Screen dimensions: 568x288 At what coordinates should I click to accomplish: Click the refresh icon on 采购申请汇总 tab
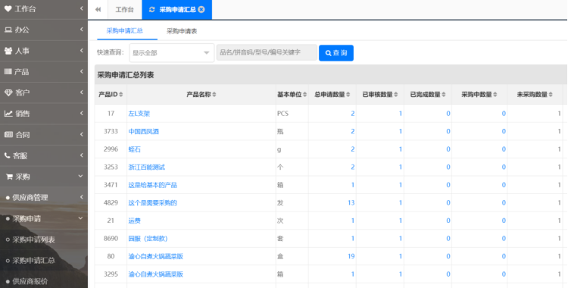click(151, 10)
